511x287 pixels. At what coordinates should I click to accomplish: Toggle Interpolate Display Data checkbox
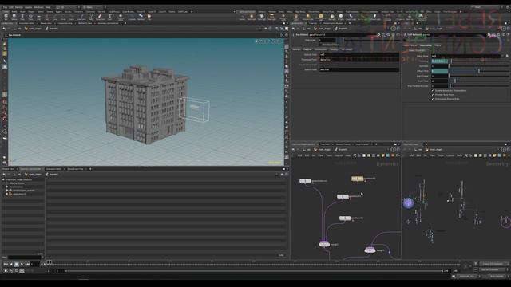click(x=433, y=99)
